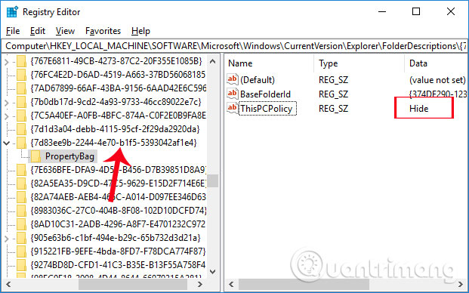
Task: Click folder icon of {915221FB-9EFE key
Action: (x=22, y=251)
